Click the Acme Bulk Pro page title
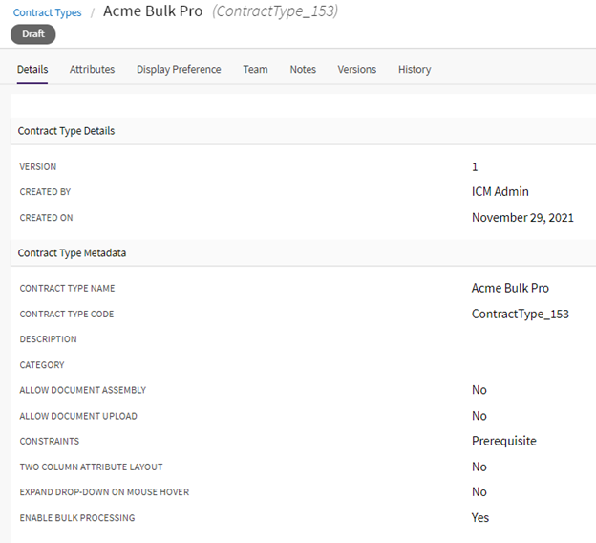The width and height of the screenshot is (596, 543). (x=153, y=12)
